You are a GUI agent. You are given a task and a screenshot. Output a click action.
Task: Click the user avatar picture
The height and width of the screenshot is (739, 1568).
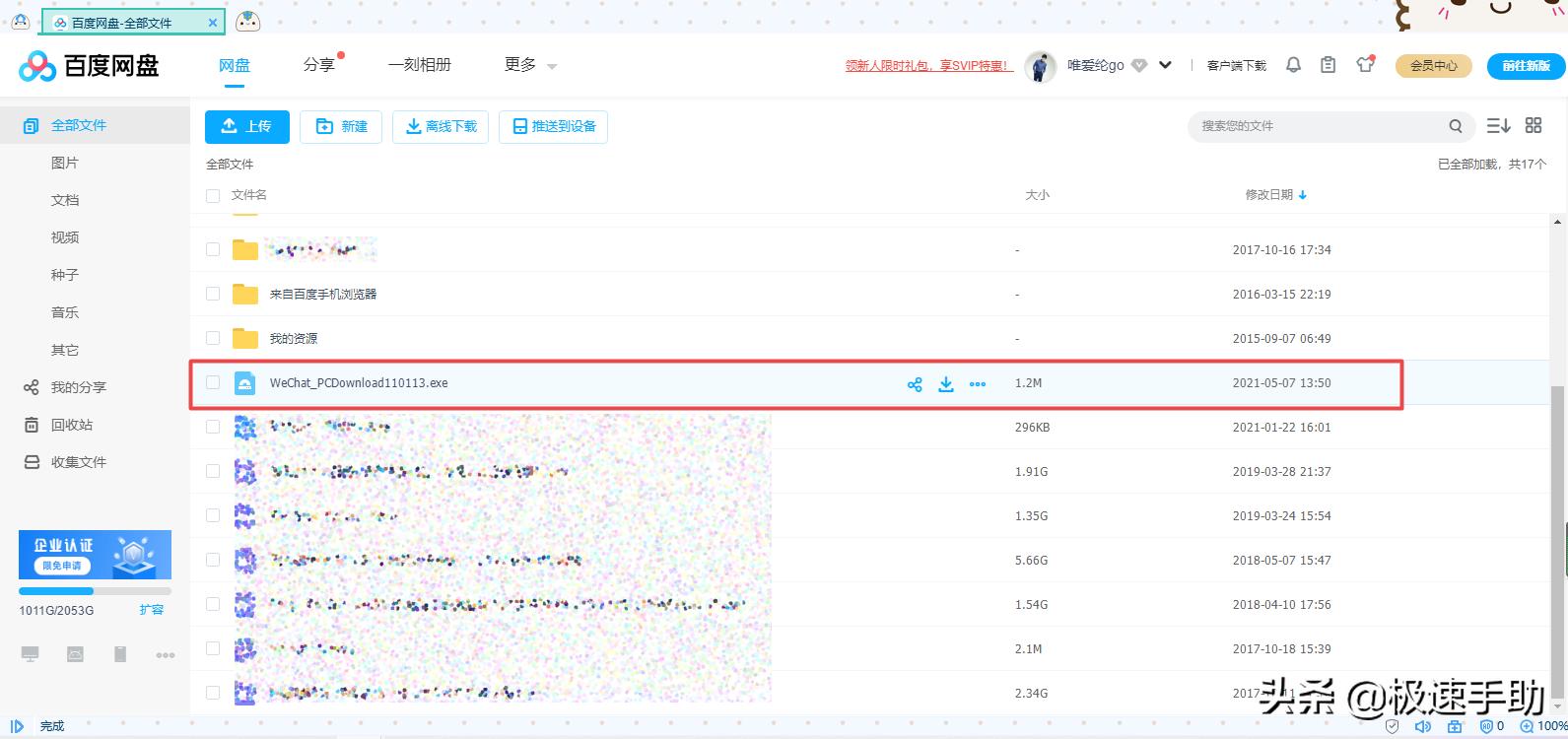(1041, 66)
